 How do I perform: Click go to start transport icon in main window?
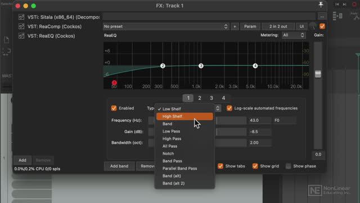coord(337,5)
